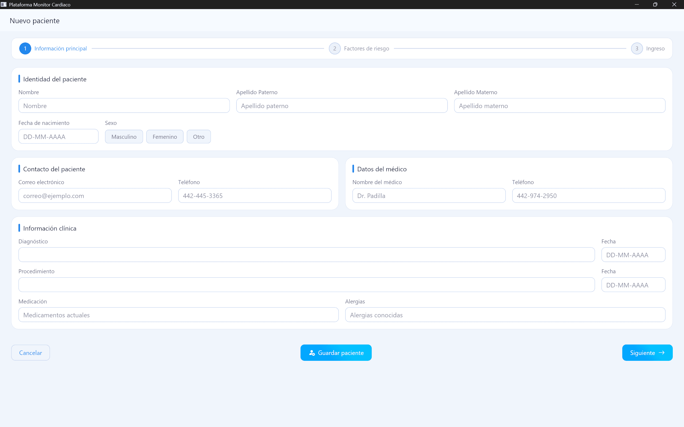Screen dimensions: 684x427
Task: Select Masculino as sex
Action: click(124, 137)
